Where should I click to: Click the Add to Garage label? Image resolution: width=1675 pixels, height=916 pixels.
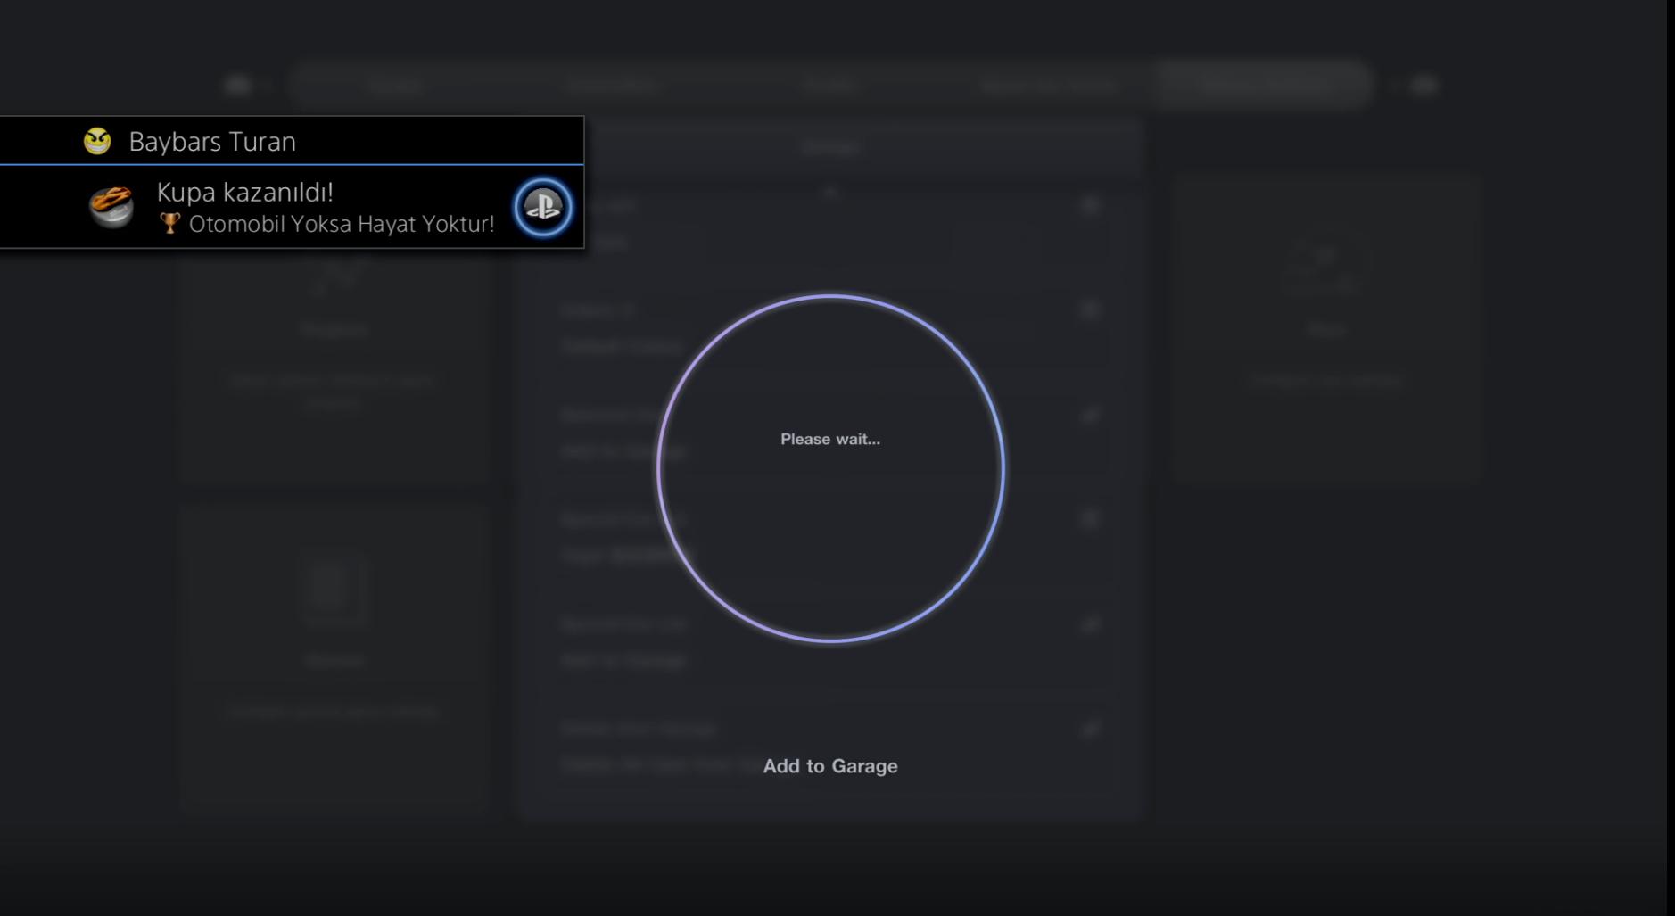(829, 766)
